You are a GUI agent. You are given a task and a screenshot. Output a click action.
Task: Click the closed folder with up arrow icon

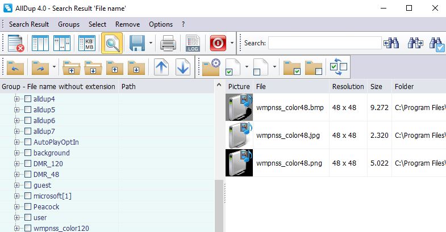click(x=115, y=68)
